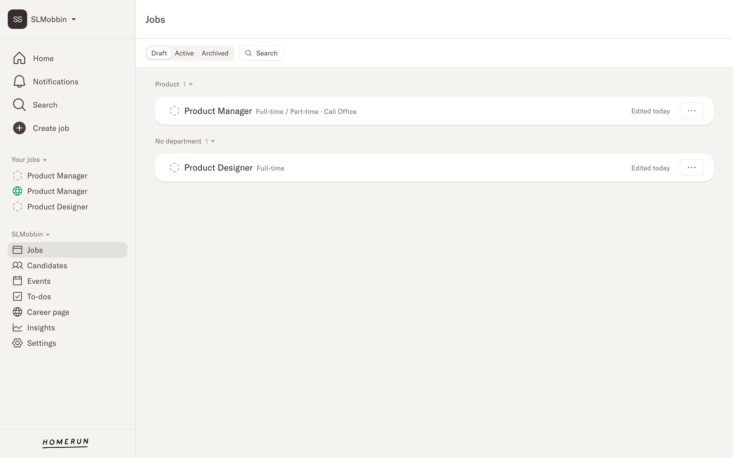The image size is (733, 458).
Task: Open Events calendar icon
Action: [x=18, y=281]
